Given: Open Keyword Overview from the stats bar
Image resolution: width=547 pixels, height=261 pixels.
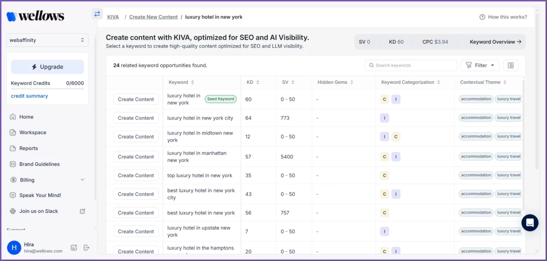Looking at the screenshot, I should [x=494, y=41].
